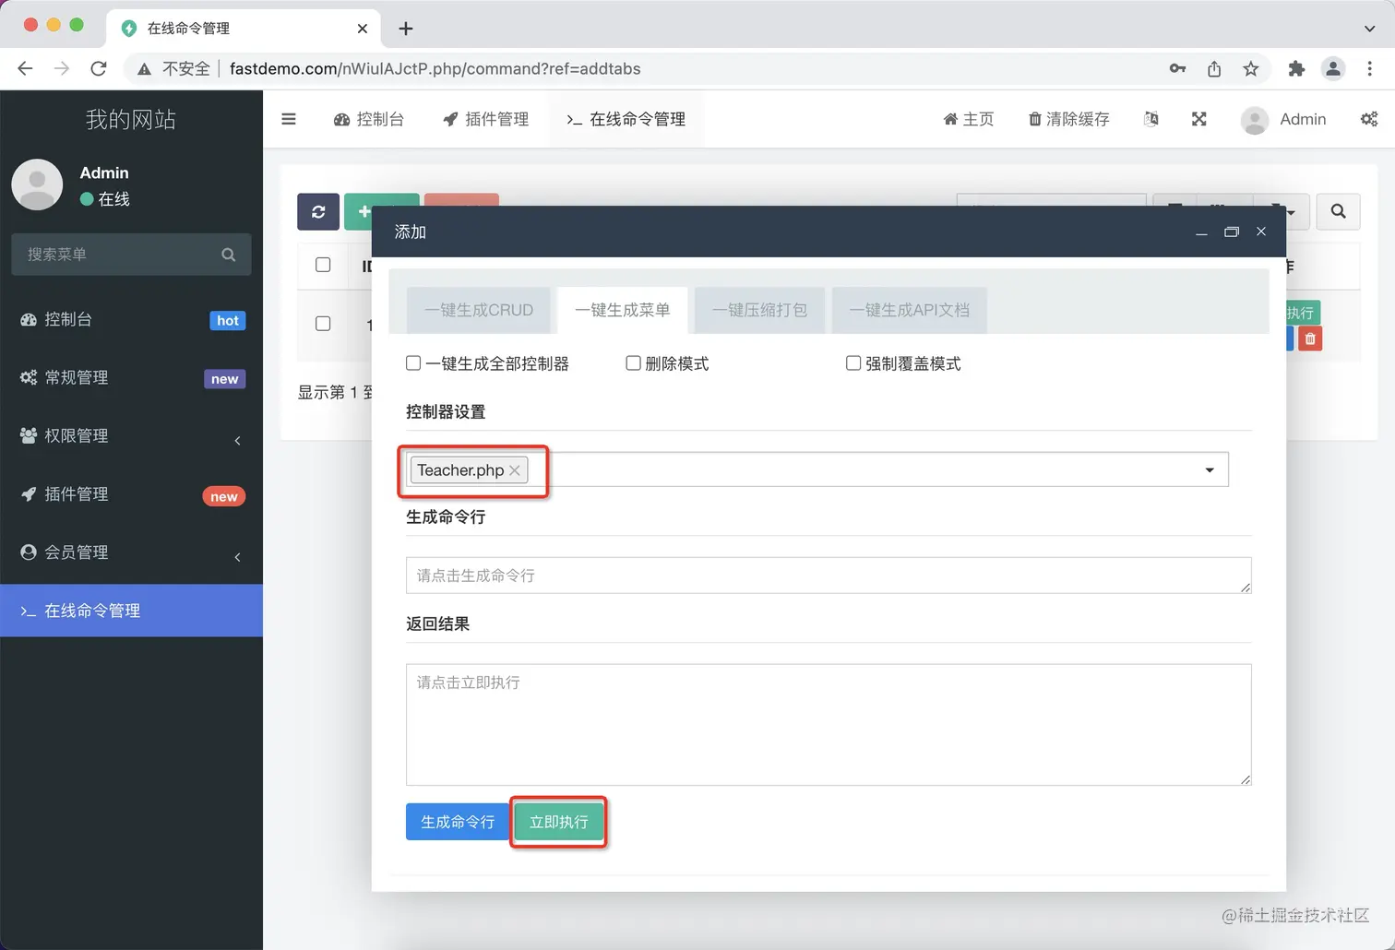The width and height of the screenshot is (1395, 950).
Task: Click 立即执行 button
Action: tap(558, 822)
